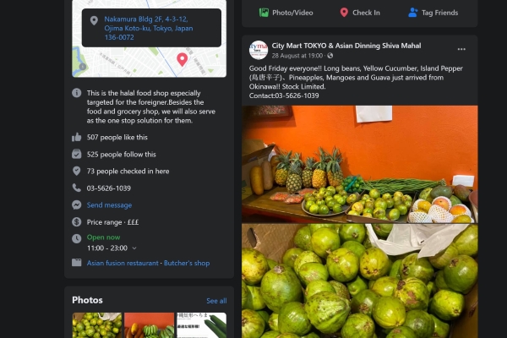Expand opening hours 11:00 - 23:00 chevron
The height and width of the screenshot is (338, 507).
(134, 248)
